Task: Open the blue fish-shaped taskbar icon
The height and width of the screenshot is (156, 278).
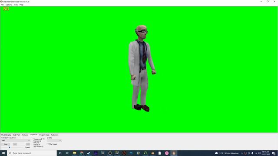Action: click(131, 153)
